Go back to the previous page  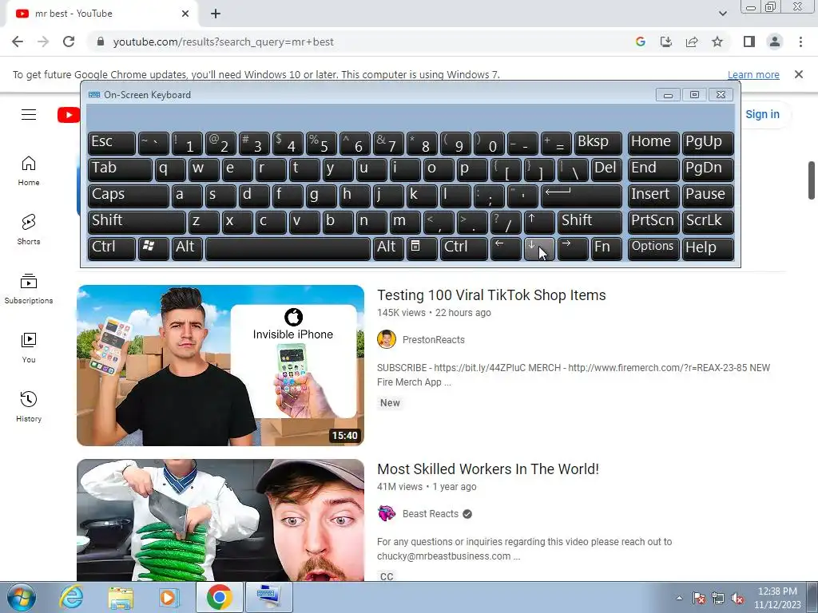click(18, 42)
